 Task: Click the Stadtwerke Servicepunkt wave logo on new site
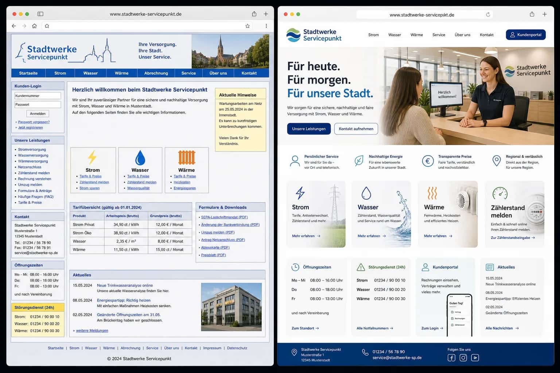(293, 35)
